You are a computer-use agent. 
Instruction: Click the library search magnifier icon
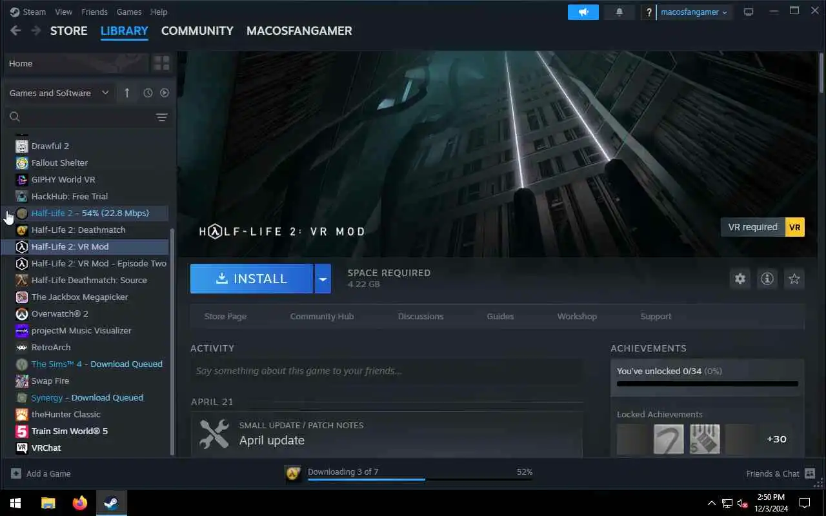[x=15, y=117]
